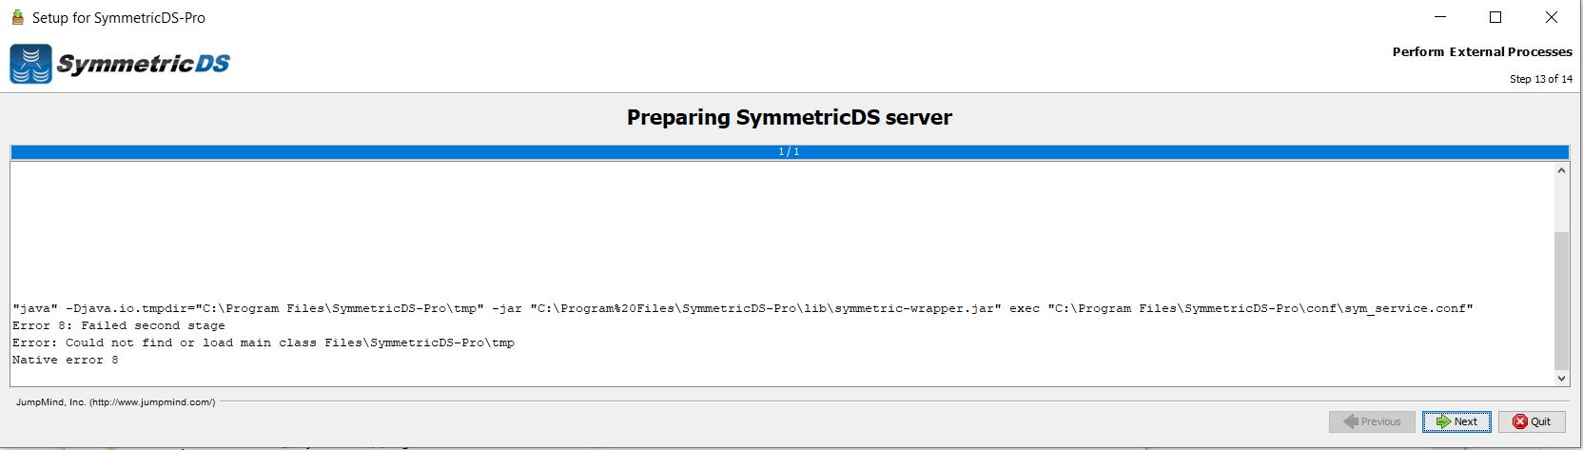
Task: Click the "Step 13 of 14" label
Action: (x=1540, y=79)
